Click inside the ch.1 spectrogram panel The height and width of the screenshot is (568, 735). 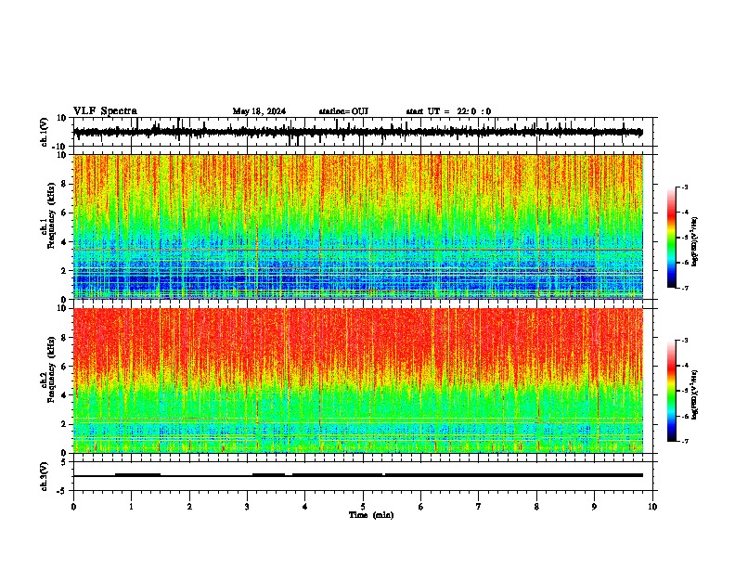[358, 226]
